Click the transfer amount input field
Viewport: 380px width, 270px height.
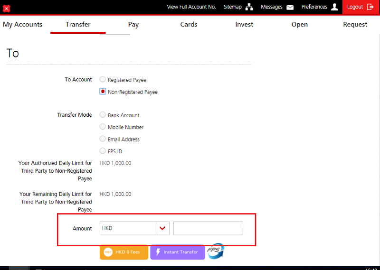coord(208,228)
